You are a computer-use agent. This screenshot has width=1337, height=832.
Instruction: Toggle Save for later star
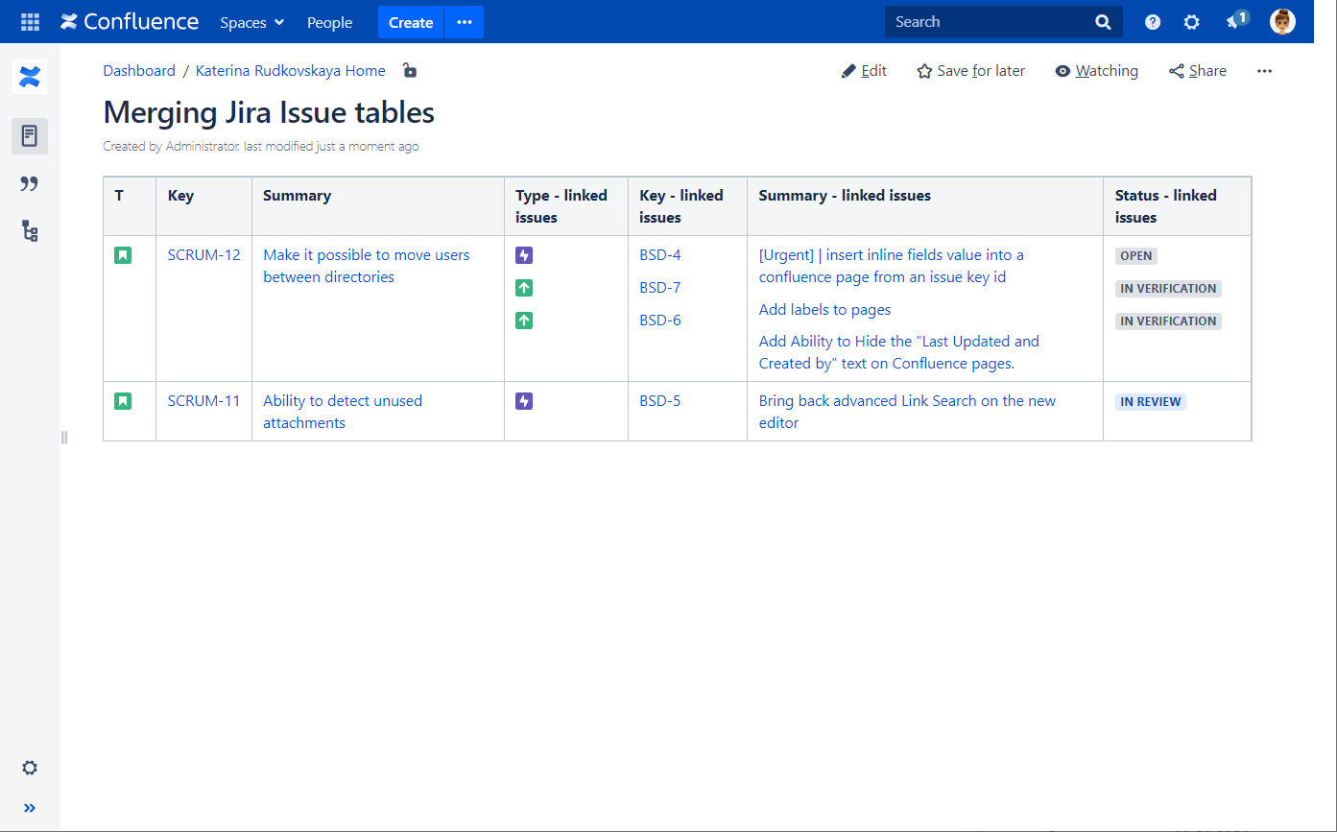(x=970, y=71)
